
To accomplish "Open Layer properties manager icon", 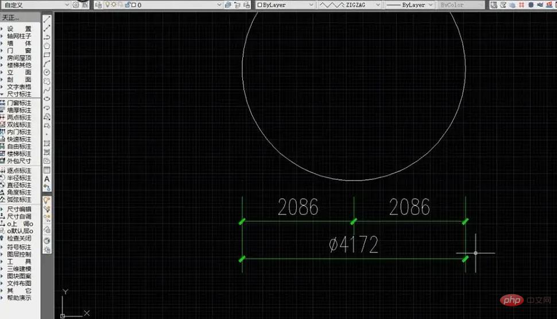I will (99, 5).
